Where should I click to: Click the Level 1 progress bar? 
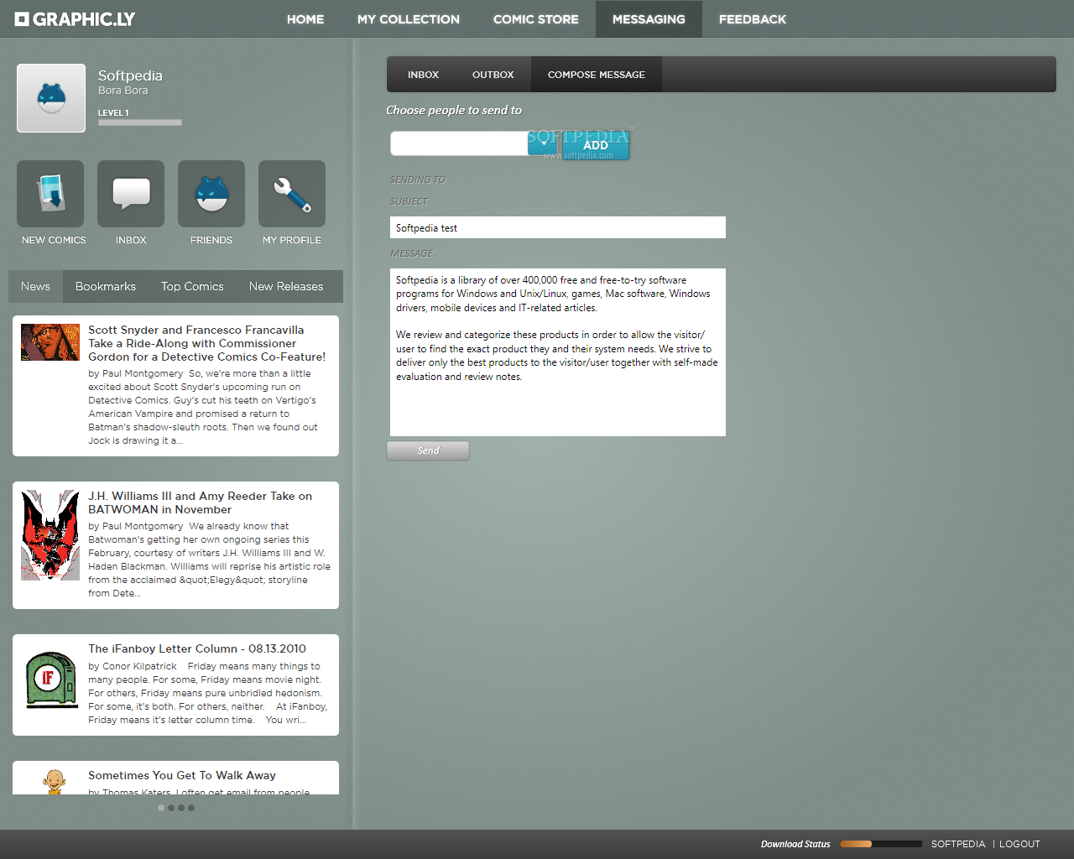point(139,122)
